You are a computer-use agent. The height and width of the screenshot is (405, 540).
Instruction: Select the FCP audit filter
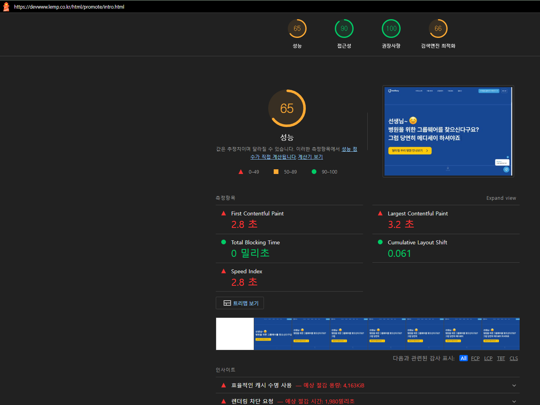[x=475, y=358]
